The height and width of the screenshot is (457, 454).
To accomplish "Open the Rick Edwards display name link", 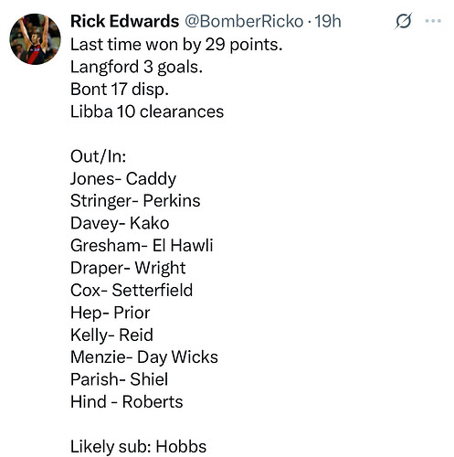I will coord(124,21).
